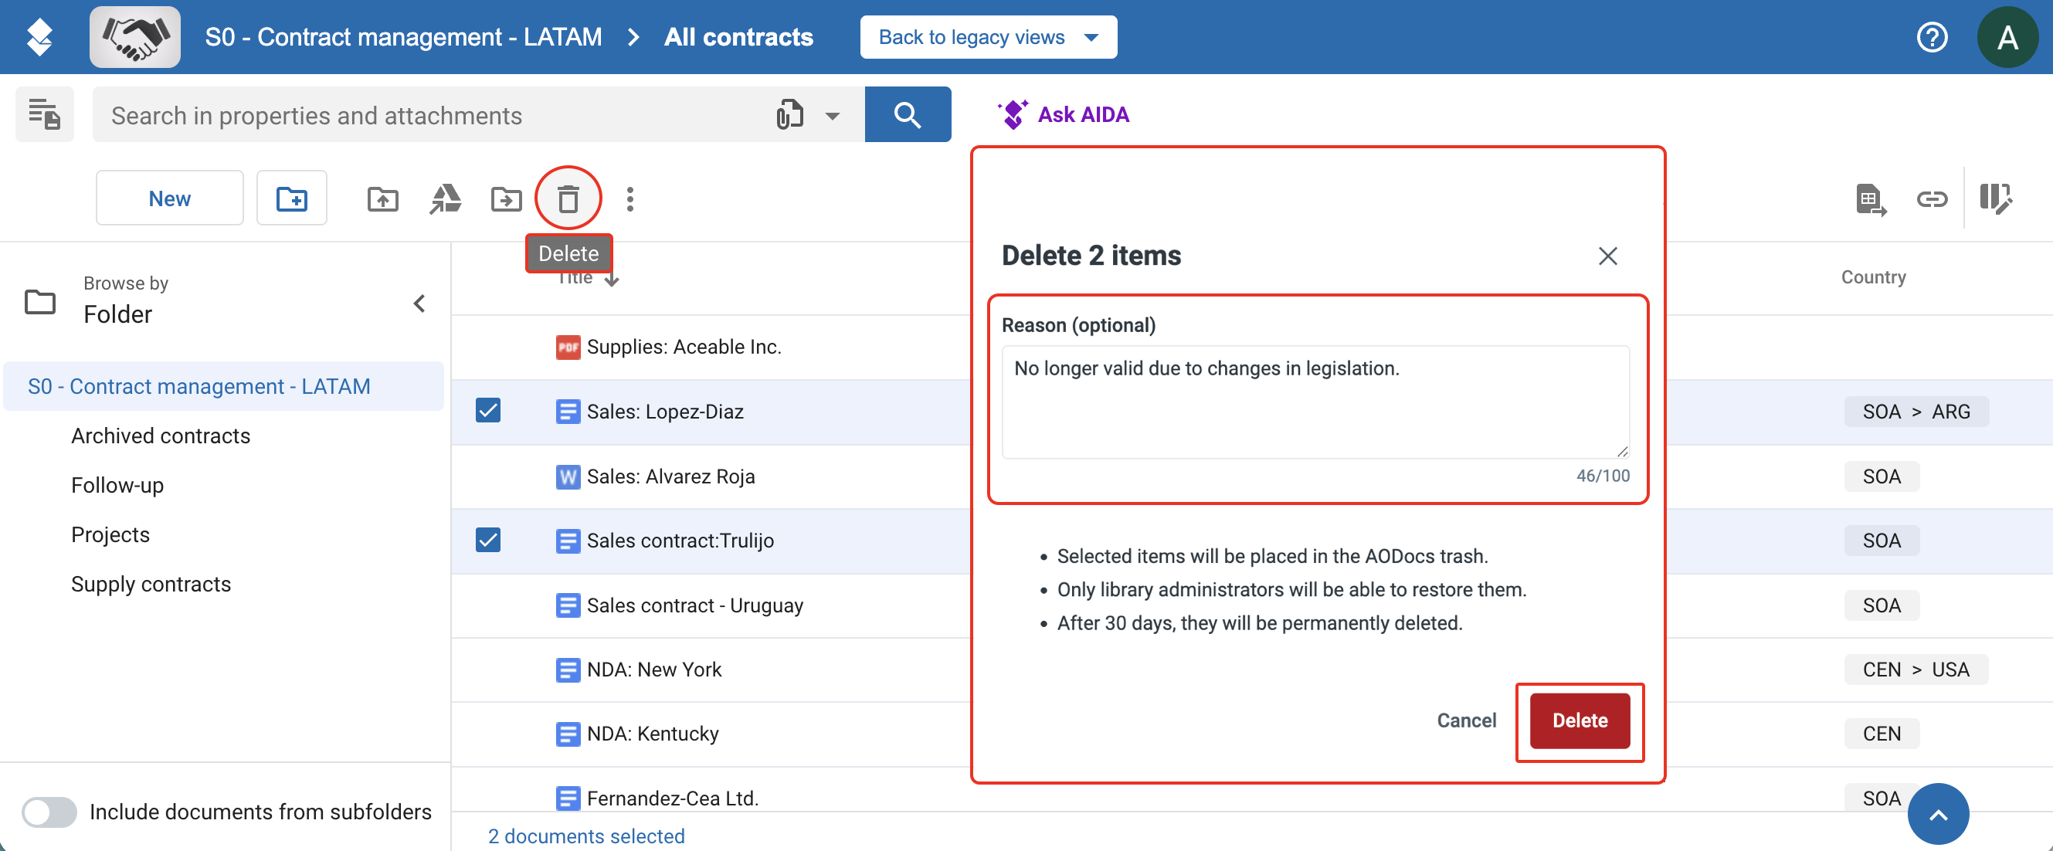Open the Sales contract - Uruguay document

(x=695, y=605)
